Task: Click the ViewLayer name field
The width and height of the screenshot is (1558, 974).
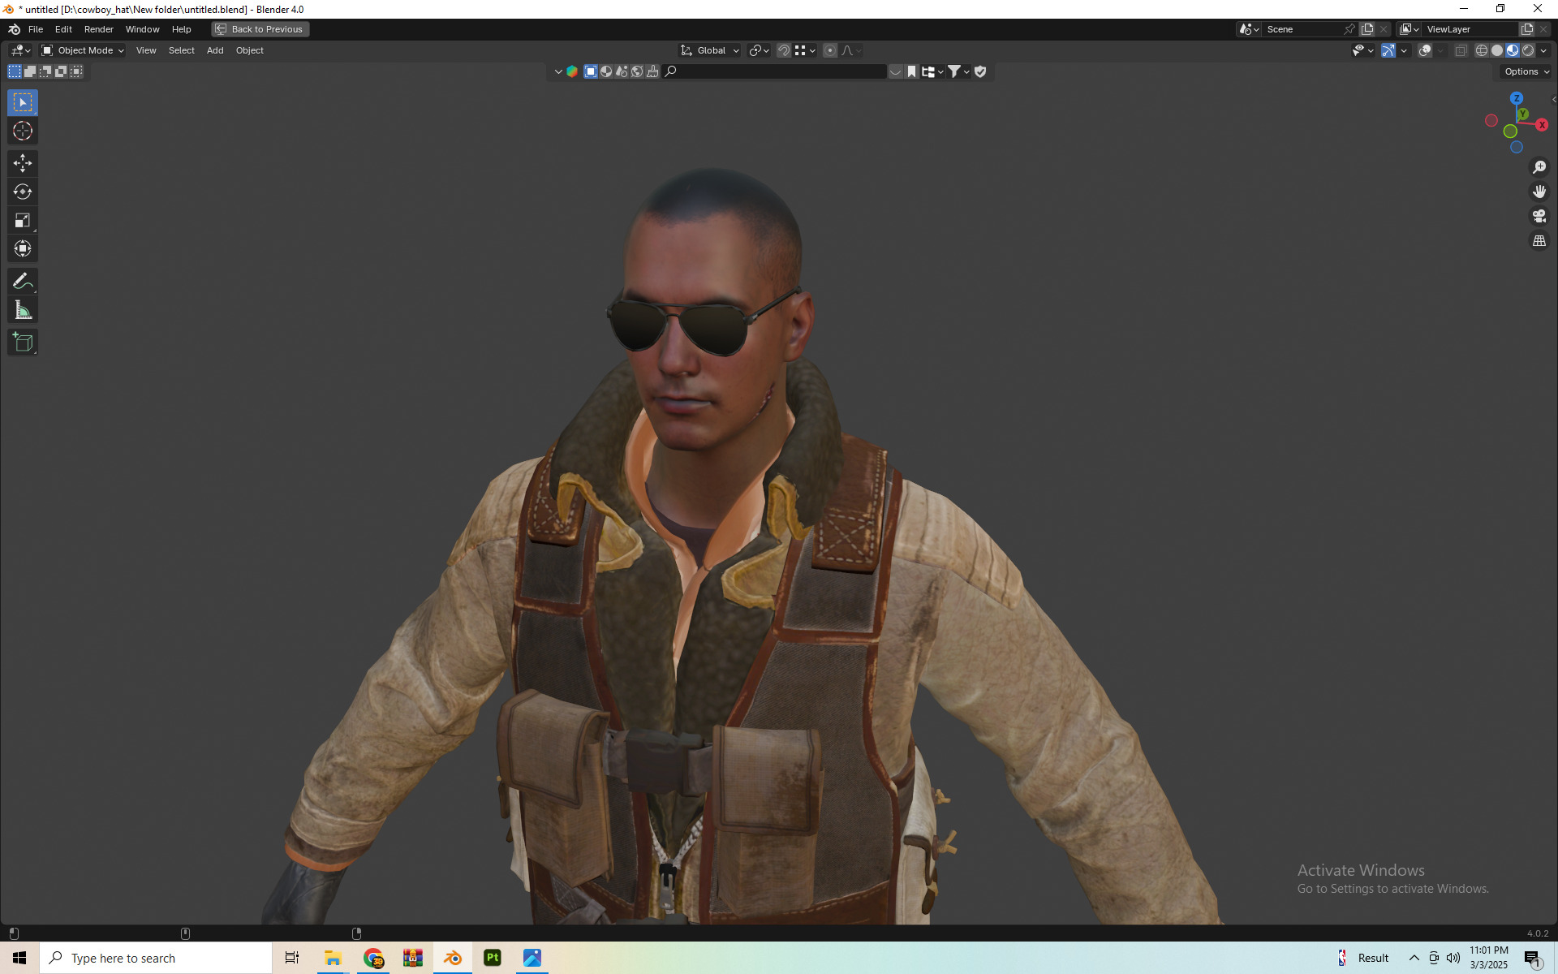Action: point(1470,29)
